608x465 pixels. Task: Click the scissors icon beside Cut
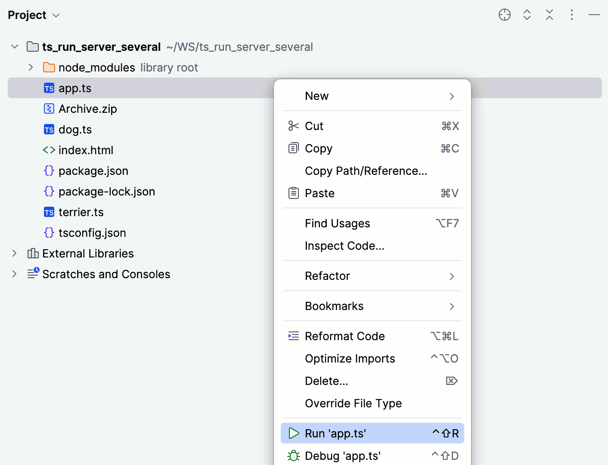point(293,126)
